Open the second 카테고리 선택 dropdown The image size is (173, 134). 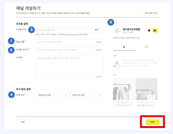(x=87, y=95)
